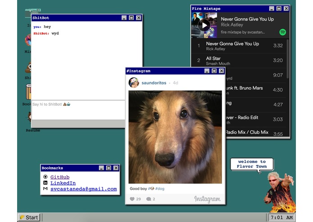Image resolution: width=313 pixels, height=222 pixels.
Task: Open saundoritos profile avatar picture
Action: point(134,83)
